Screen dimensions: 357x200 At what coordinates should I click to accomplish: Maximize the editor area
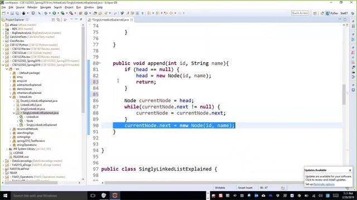345,20
